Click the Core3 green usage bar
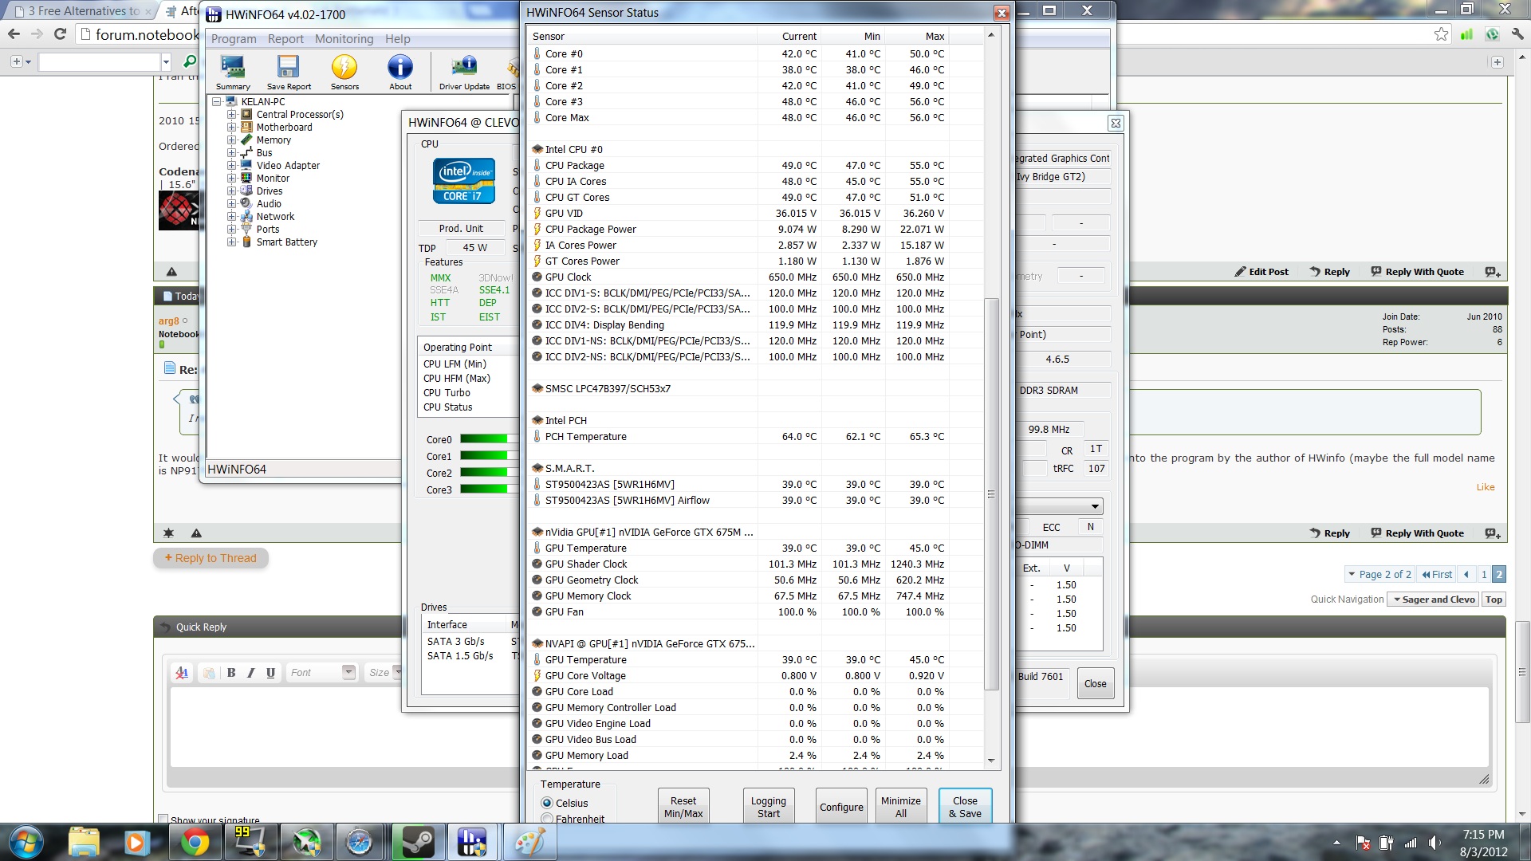The width and height of the screenshot is (1531, 861). point(489,489)
